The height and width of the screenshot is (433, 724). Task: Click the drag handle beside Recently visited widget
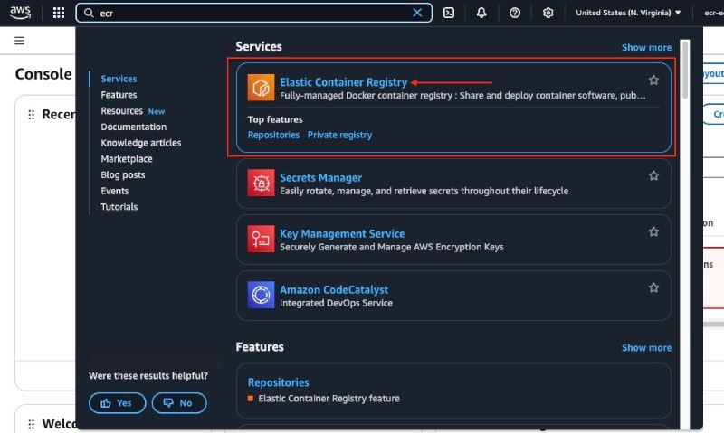point(32,115)
